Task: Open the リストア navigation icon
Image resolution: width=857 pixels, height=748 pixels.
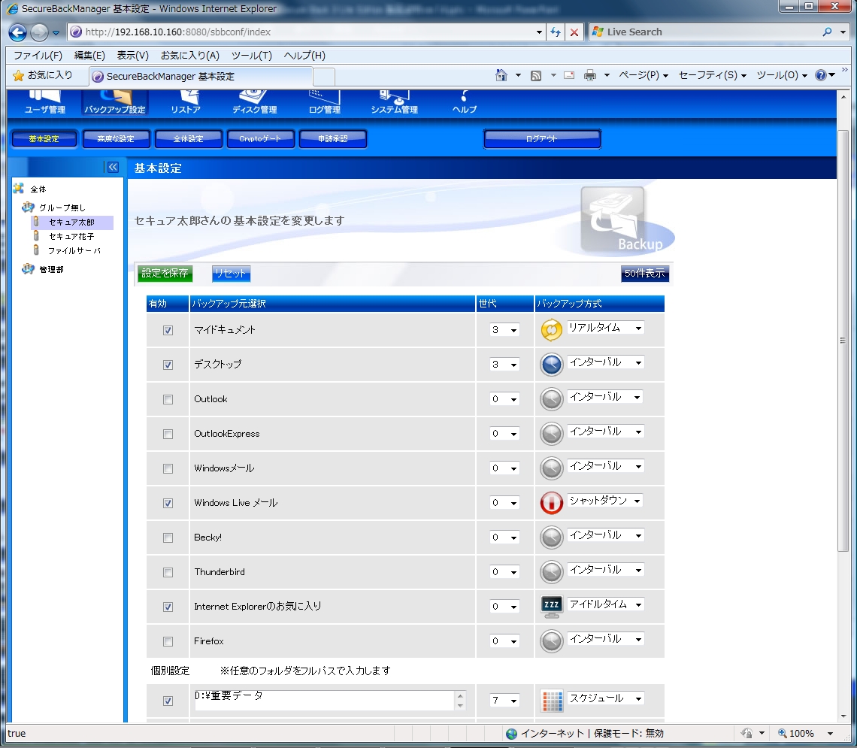Action: (x=186, y=102)
